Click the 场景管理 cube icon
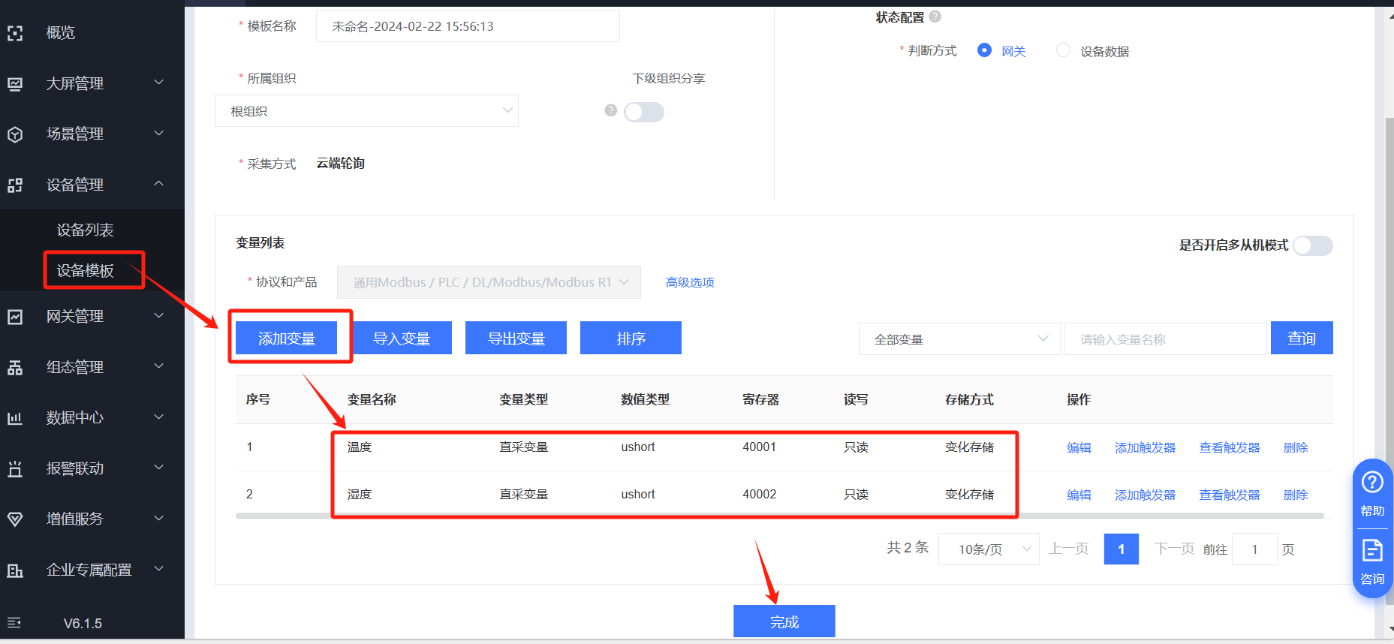 [x=15, y=134]
